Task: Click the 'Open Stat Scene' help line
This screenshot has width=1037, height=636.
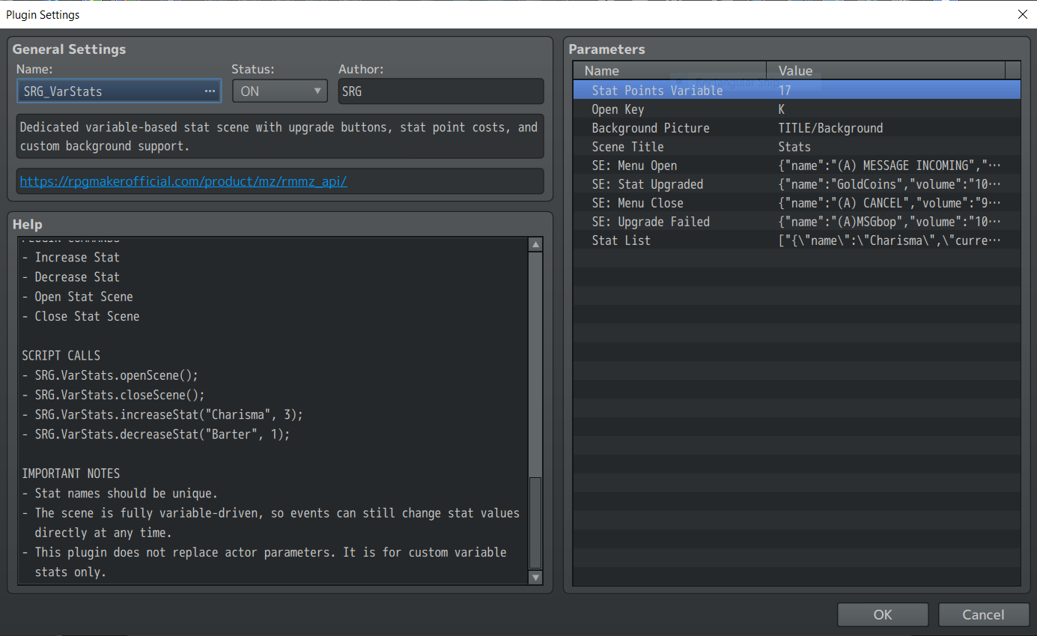Action: [78, 297]
